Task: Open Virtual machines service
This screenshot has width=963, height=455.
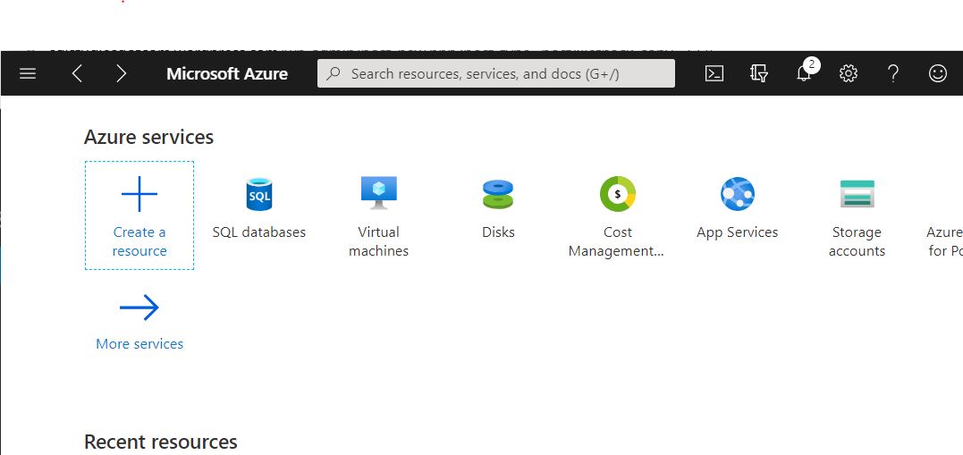Action: 378,215
